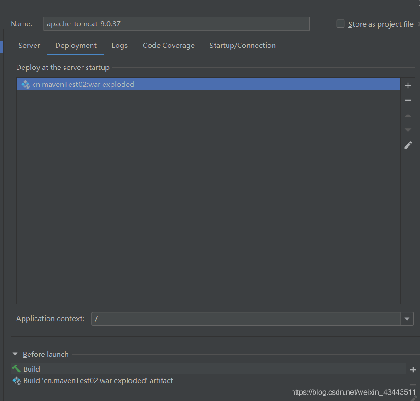Click the artifact icon in Before launch list
Viewport: 420px width, 401px height.
click(x=17, y=381)
